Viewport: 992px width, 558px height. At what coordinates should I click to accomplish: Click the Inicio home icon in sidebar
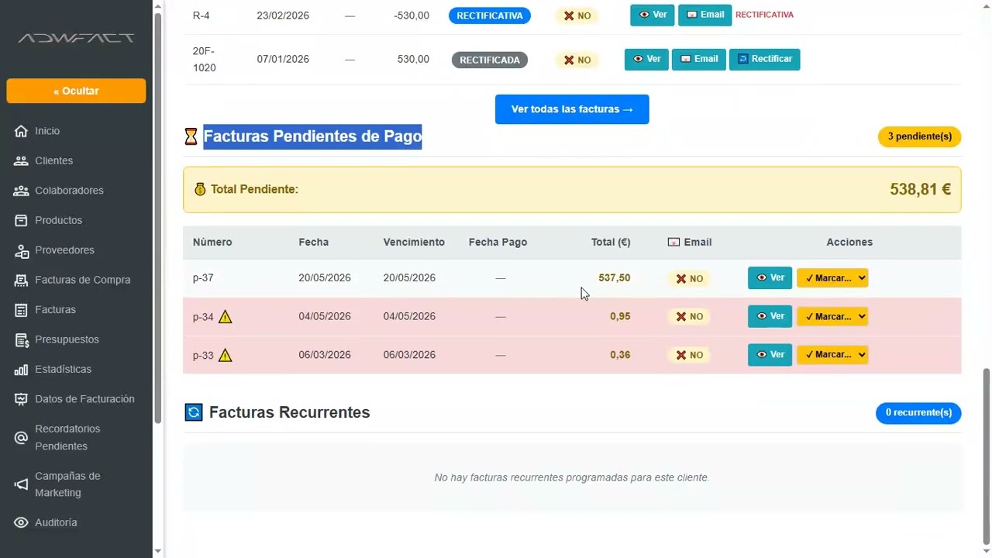click(21, 131)
